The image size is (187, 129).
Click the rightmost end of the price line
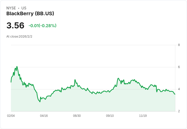pyautogui.click(x=175, y=94)
